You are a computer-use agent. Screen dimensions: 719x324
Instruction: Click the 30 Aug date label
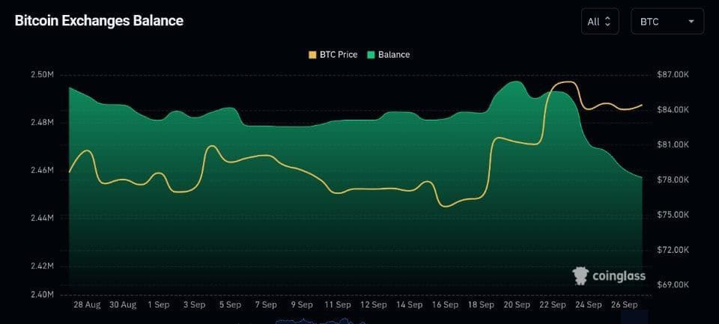tap(122, 305)
